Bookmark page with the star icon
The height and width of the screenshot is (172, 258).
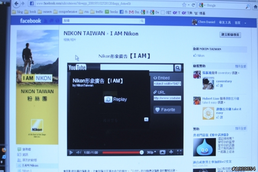tap(184, 5)
